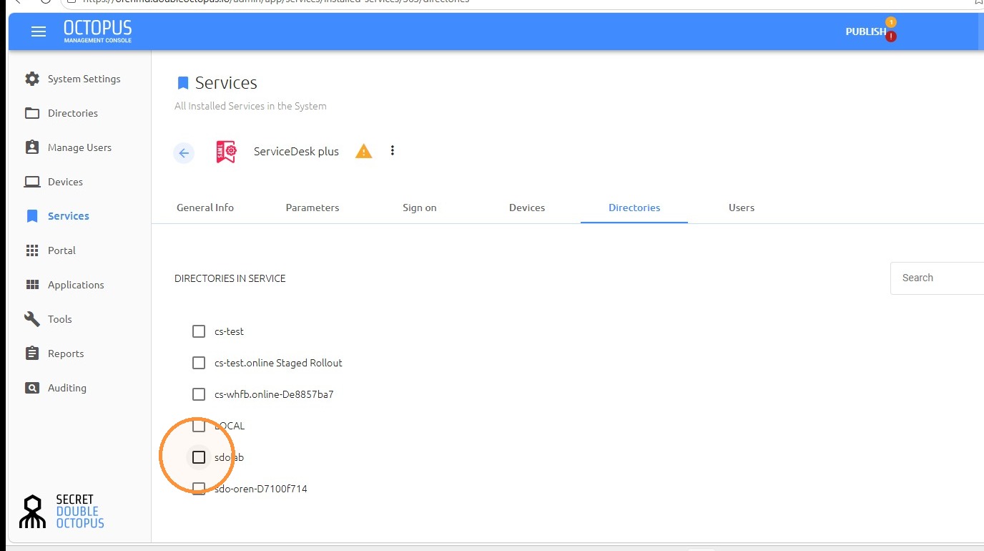Click the red publish alert badge
Viewport: 984px width, 551px height.
891,36
